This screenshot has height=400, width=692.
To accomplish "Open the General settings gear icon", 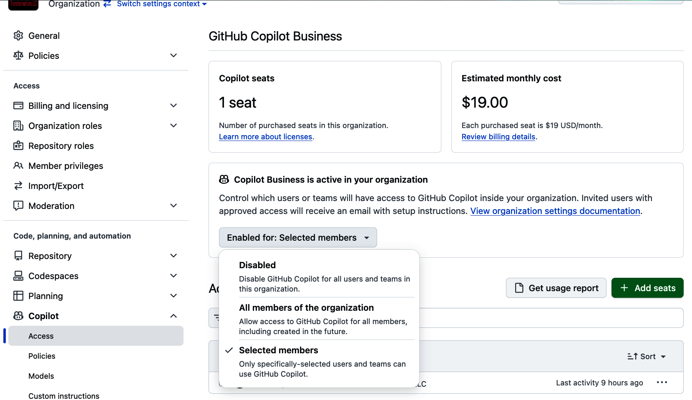I will (x=18, y=35).
